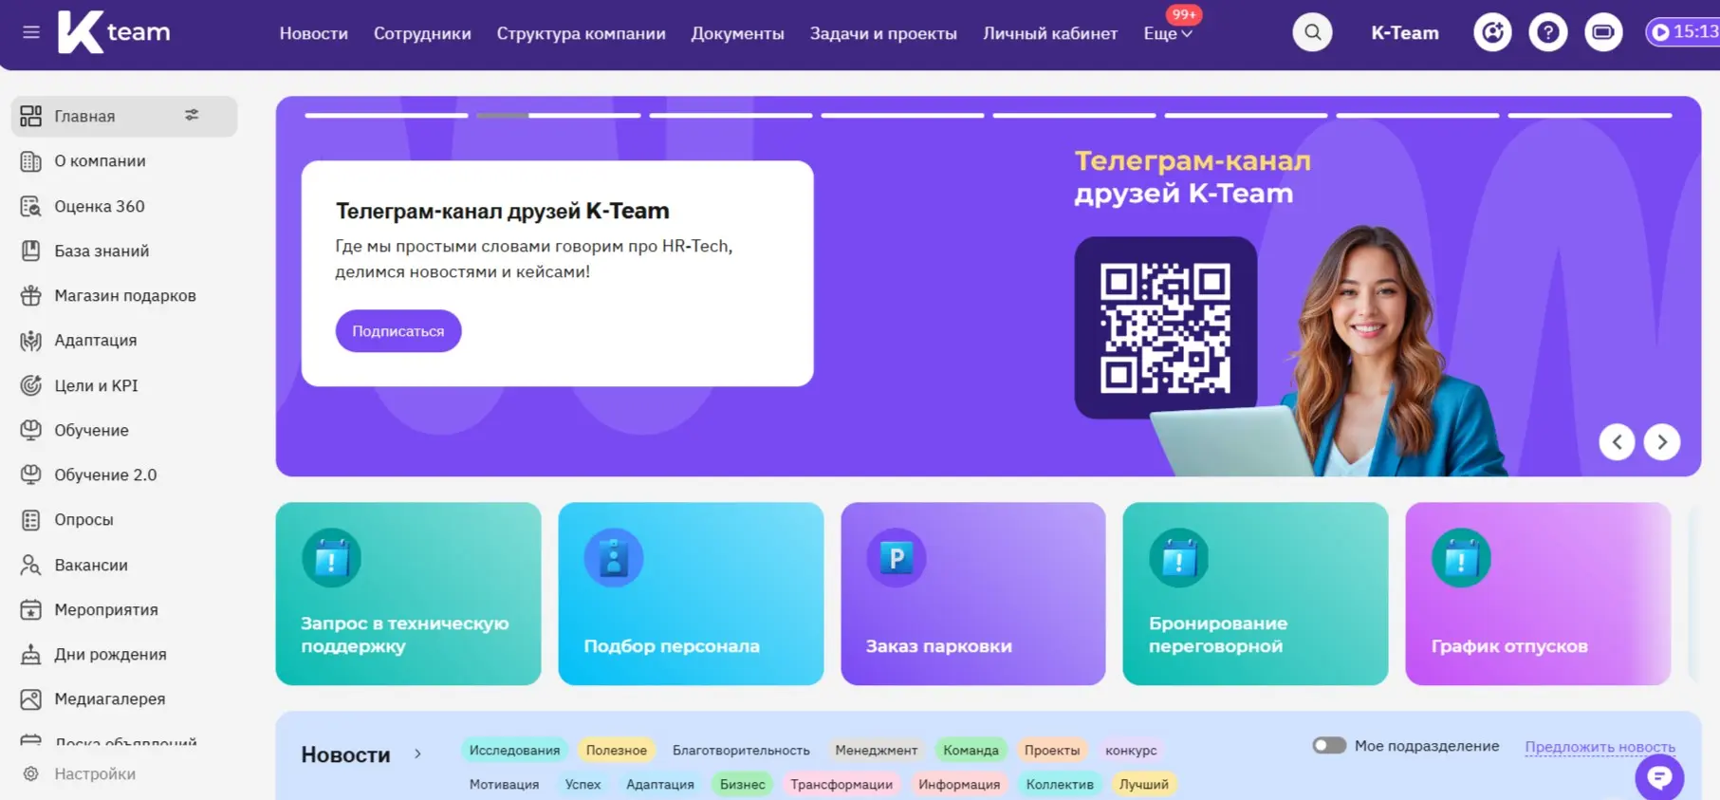This screenshot has height=800, width=1720.
Task: Open search with the magnifier icon
Action: (1312, 32)
